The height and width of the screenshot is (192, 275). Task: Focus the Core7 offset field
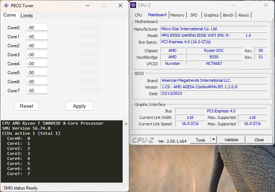[x=37, y=90]
